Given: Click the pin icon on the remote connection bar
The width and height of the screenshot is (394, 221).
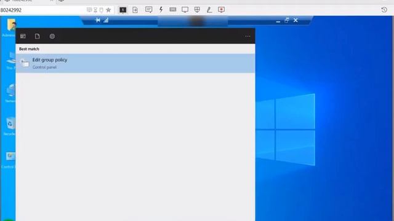Looking at the screenshot, I should click(98, 20).
